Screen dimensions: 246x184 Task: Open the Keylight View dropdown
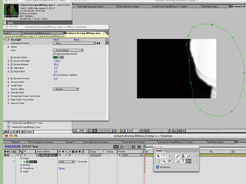[68, 50]
